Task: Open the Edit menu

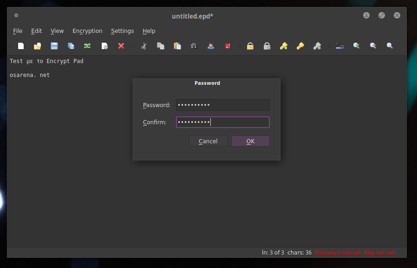Action: tap(36, 31)
